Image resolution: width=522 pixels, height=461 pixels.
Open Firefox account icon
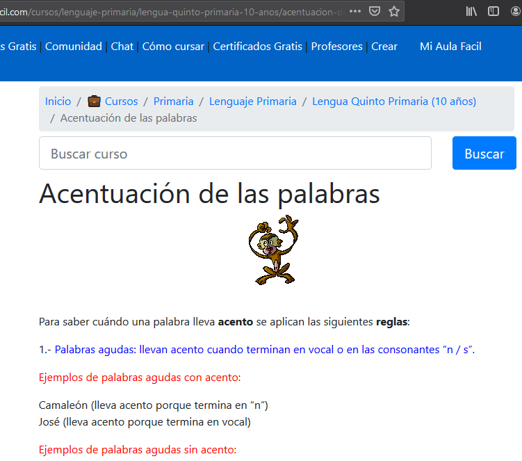tap(516, 12)
